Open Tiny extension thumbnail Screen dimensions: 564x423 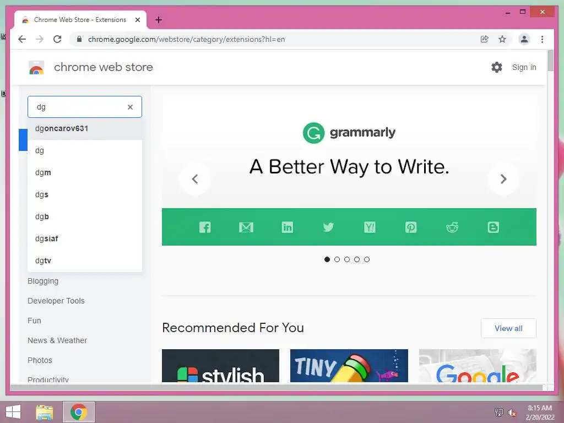(x=349, y=366)
